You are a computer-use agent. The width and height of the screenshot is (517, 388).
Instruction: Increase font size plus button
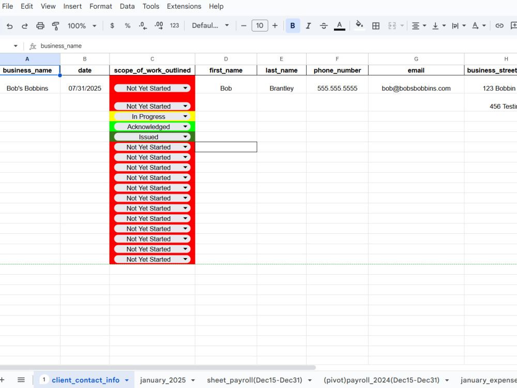[x=275, y=26]
